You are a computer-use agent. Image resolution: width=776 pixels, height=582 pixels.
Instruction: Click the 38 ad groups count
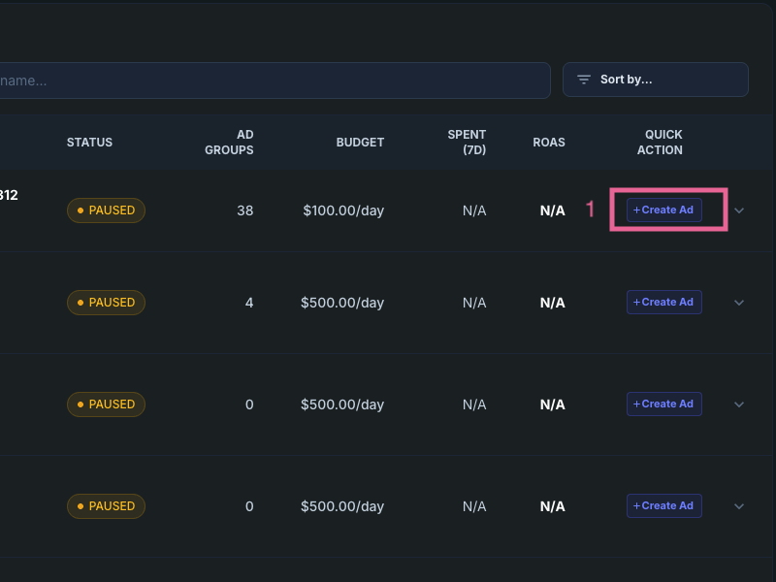tap(245, 210)
